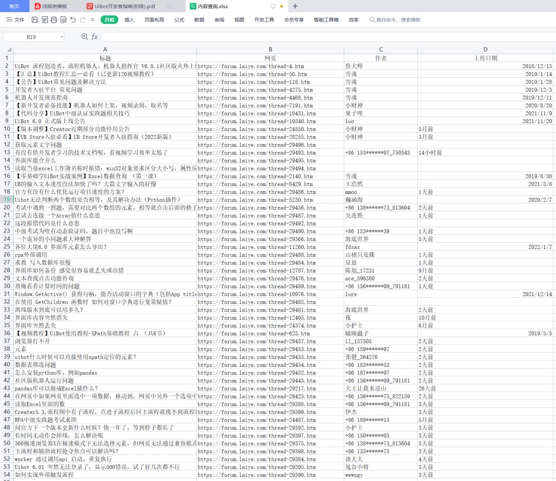The height and width of the screenshot is (481, 556).
Task: Click cell 机器人开发规范指南
Action: (x=105, y=97)
